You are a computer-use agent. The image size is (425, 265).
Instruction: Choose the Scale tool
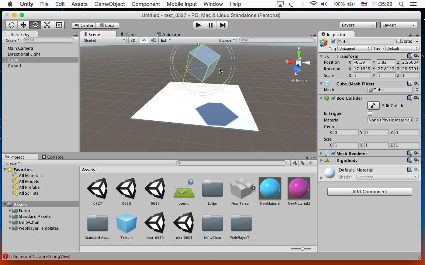coord(47,25)
